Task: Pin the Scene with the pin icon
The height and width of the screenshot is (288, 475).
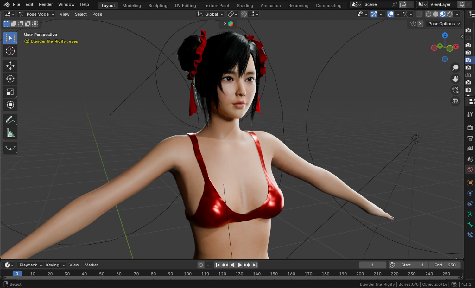Action: coord(395,4)
